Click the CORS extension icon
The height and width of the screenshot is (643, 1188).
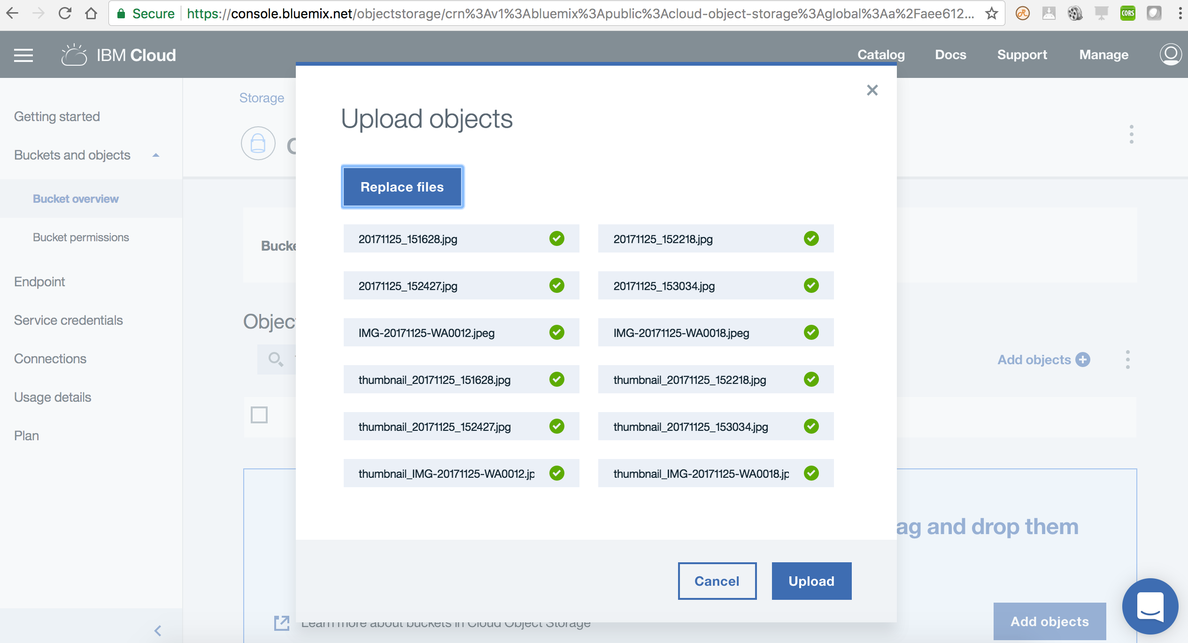tap(1127, 14)
